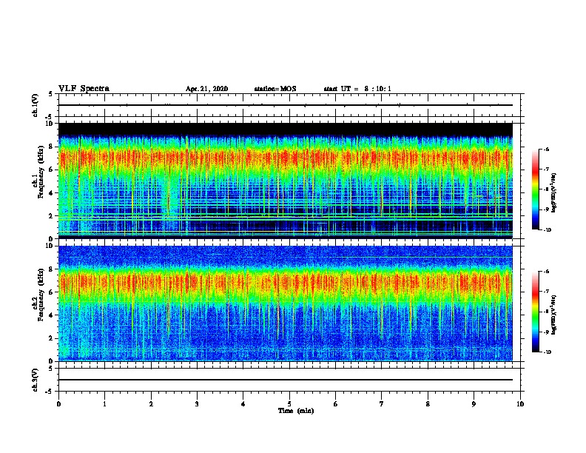The image size is (586, 453).
Task: Click the "station=MOS" header label
Action: [275, 89]
